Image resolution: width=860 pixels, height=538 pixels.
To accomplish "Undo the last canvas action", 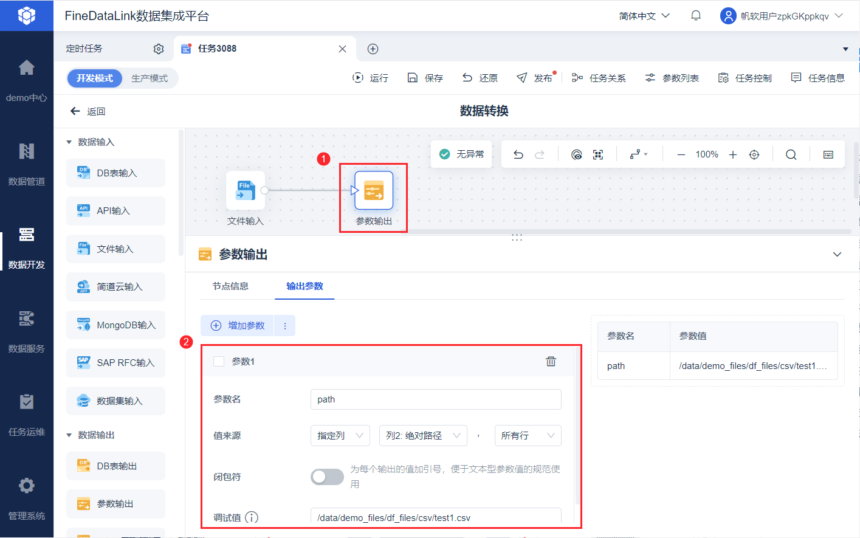I will pos(518,154).
